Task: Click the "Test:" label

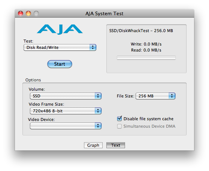Action: [x=28, y=41]
